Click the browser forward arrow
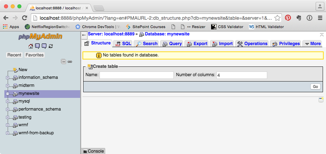The image size is (326, 154). pos(15,18)
